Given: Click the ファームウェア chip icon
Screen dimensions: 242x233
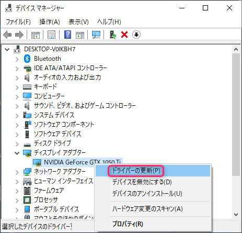Looking at the screenshot, I should click(x=27, y=191).
